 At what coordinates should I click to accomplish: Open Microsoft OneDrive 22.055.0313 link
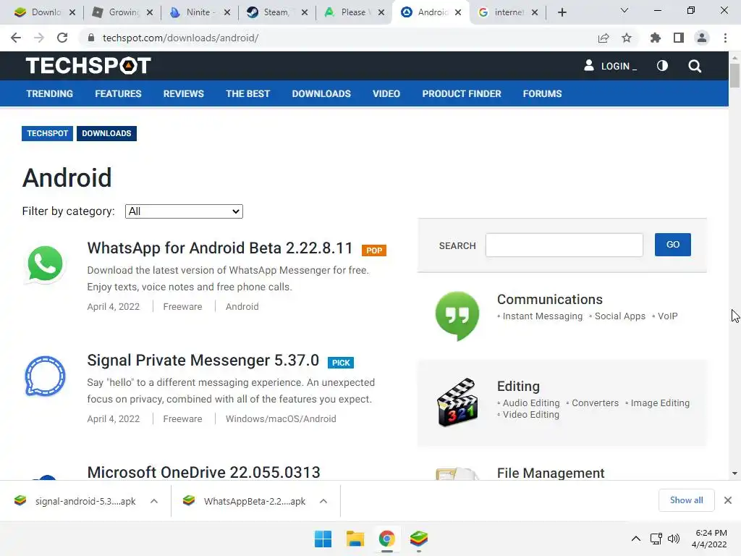pos(203,472)
